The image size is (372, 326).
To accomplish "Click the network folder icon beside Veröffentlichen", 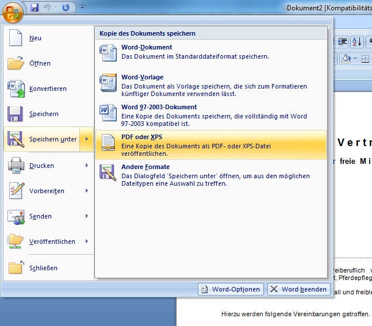I will tap(16, 241).
